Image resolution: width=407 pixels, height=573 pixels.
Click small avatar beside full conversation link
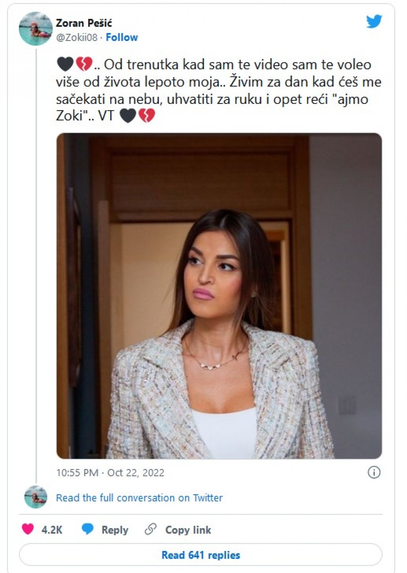36,497
